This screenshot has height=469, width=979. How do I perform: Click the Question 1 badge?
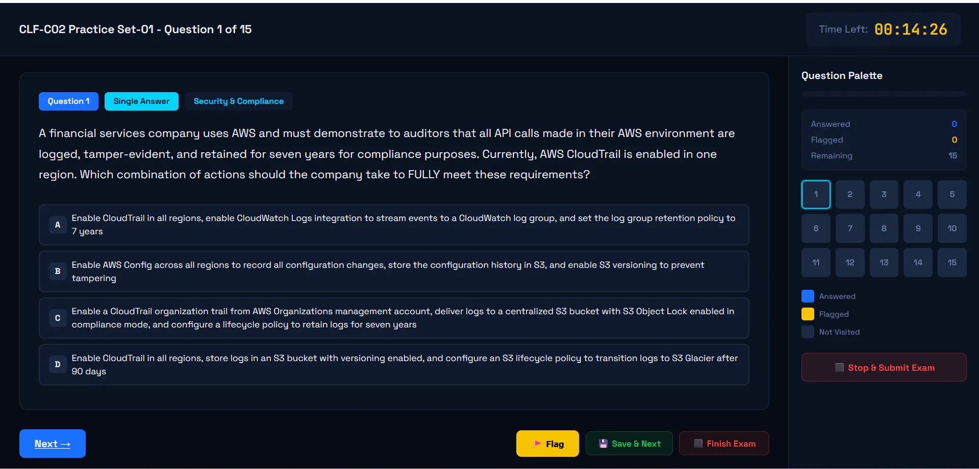(68, 101)
